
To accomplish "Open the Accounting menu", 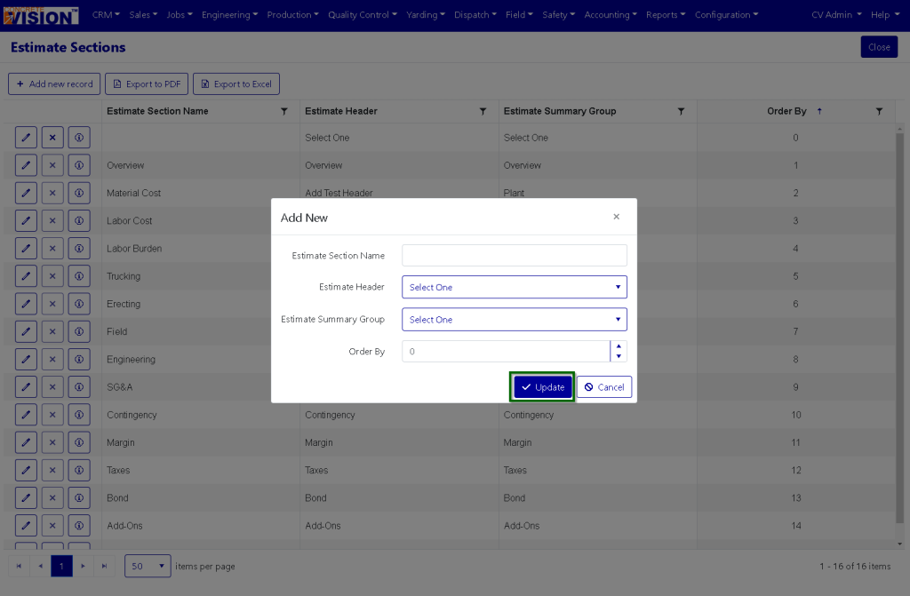I will pyautogui.click(x=611, y=14).
